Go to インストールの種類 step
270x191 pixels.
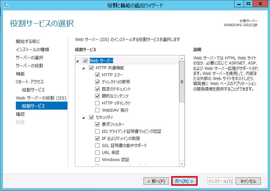(33, 50)
